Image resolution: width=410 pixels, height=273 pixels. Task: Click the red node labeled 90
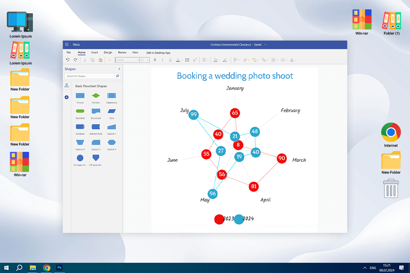[281, 158]
